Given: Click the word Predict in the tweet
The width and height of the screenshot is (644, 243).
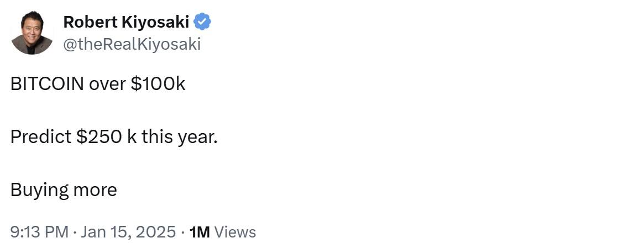Looking at the screenshot, I should [x=40, y=137].
